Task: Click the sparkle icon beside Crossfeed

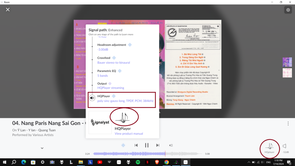Action: pos(114,58)
